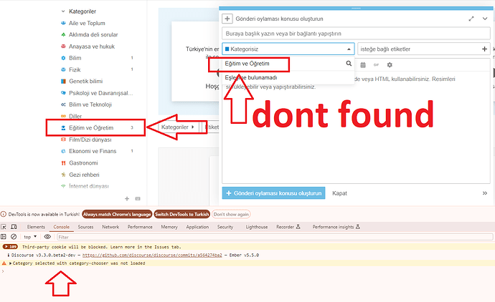
Task: Toggle the device toolbar icon
Action: pos(14,227)
